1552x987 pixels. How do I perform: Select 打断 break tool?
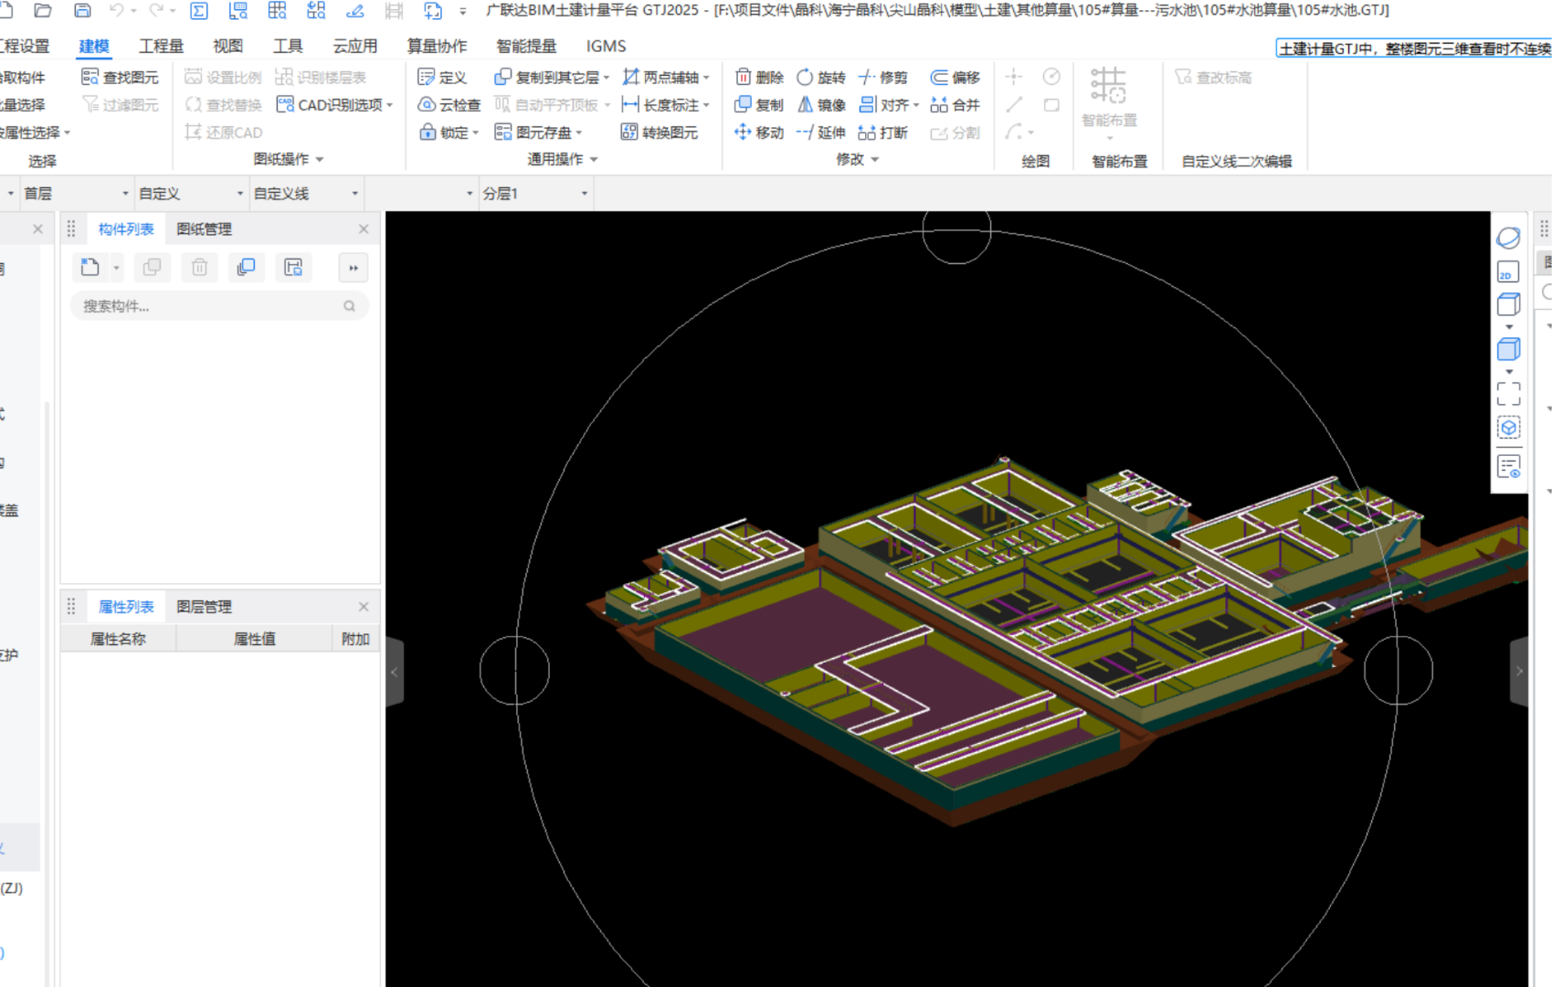click(x=883, y=133)
